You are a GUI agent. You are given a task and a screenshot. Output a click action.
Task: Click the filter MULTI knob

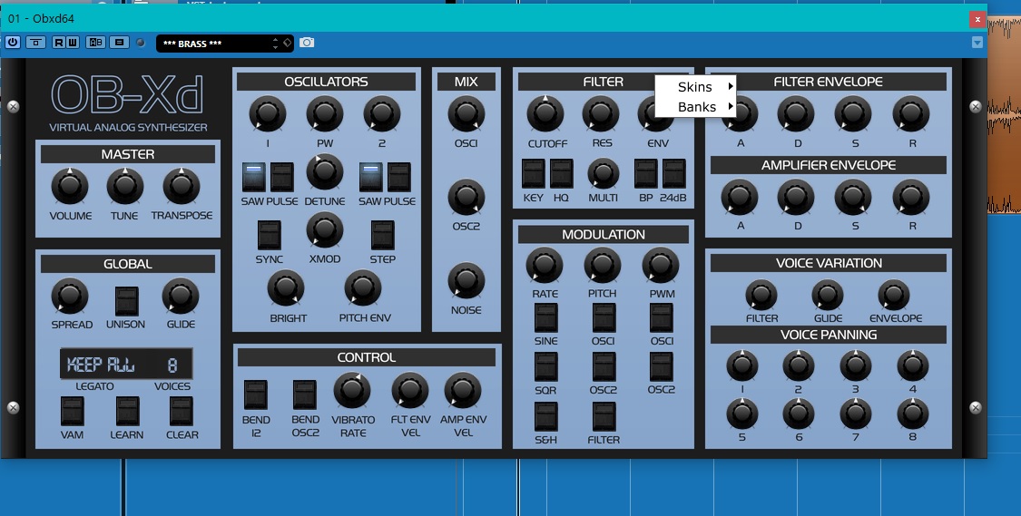pos(604,173)
